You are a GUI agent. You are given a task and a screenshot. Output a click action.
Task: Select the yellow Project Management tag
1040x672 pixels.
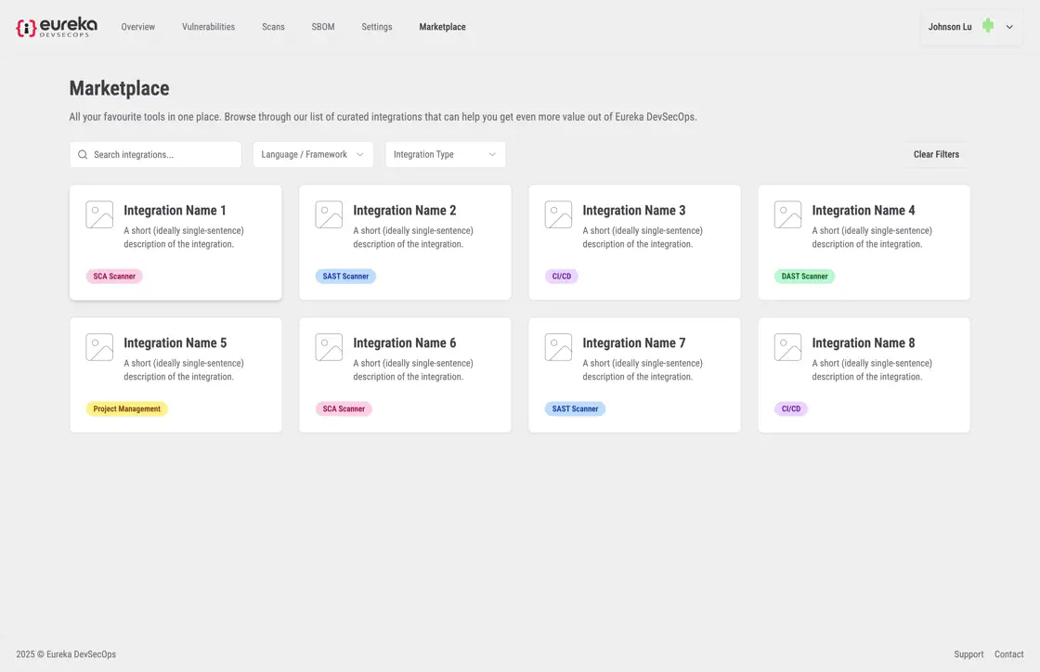tap(127, 409)
